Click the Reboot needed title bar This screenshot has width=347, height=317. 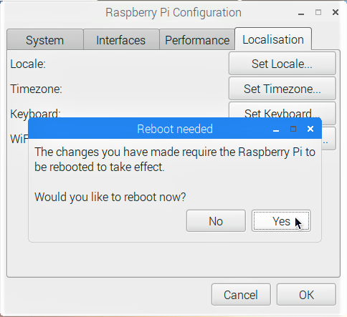pos(175,129)
